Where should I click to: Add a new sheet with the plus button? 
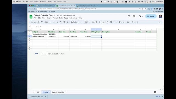[x=34, y=92]
